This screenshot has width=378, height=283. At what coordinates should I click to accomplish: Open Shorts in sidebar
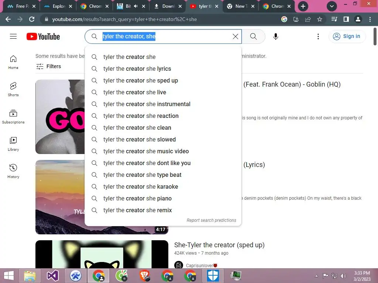click(x=13, y=90)
